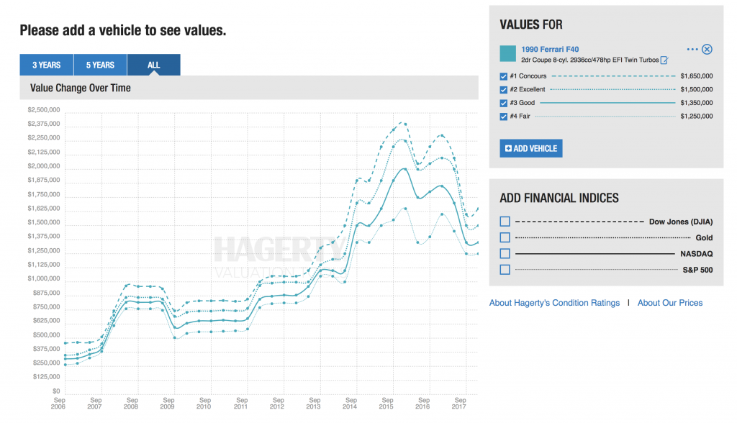737x423 pixels.
Task: Uncheck the #4 Fair condition
Action: [x=503, y=117]
